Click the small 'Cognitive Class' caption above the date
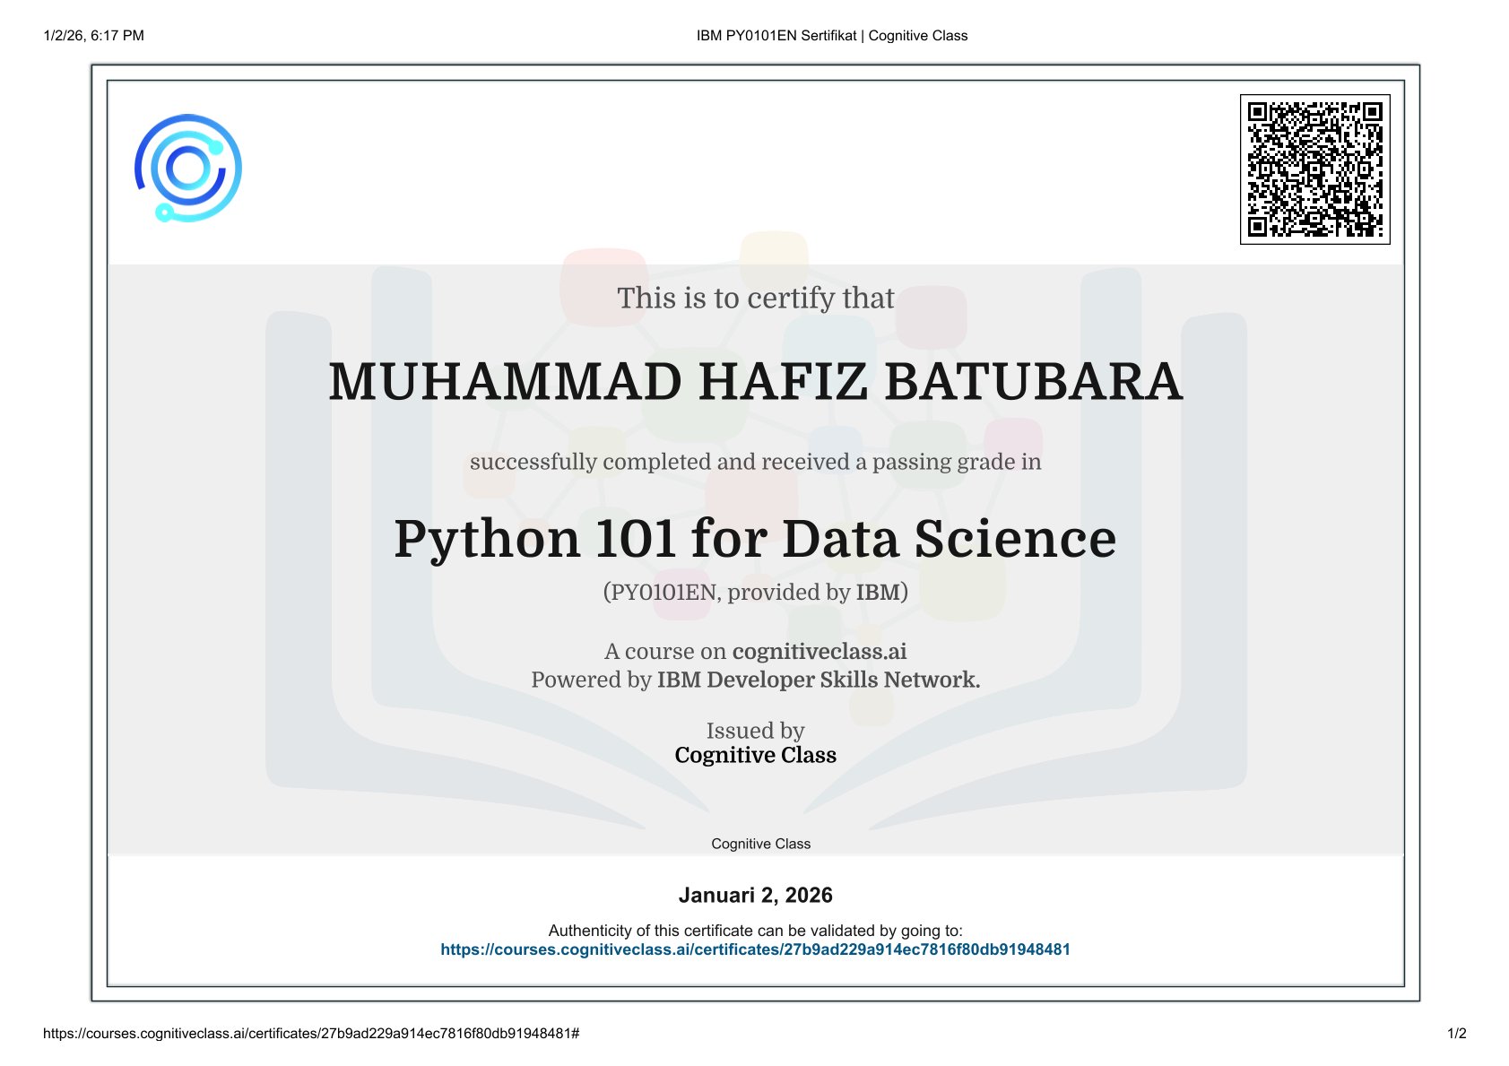The height and width of the screenshot is (1066, 1509). (760, 844)
